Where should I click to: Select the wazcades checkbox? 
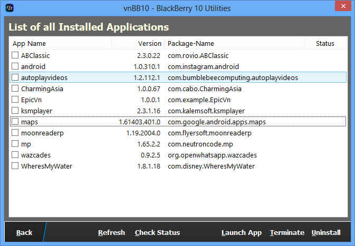point(15,155)
